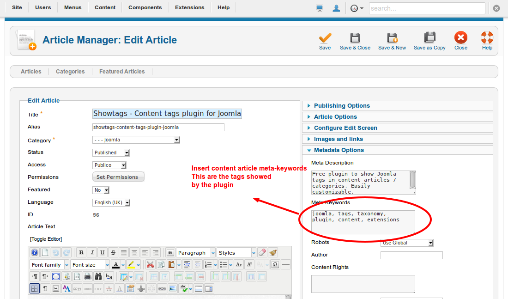508x299 pixels.
Task: Click the Toggle Editor link
Action: pos(46,239)
